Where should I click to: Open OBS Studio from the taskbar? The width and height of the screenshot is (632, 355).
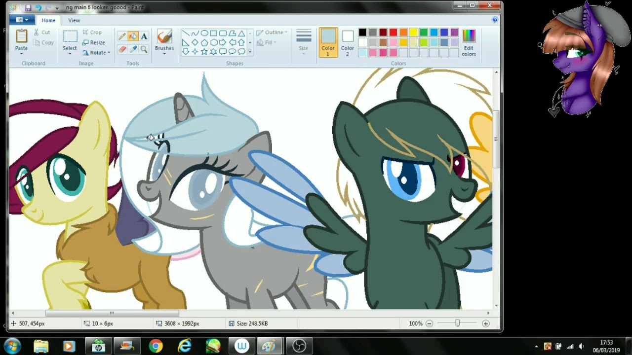pos(299,346)
